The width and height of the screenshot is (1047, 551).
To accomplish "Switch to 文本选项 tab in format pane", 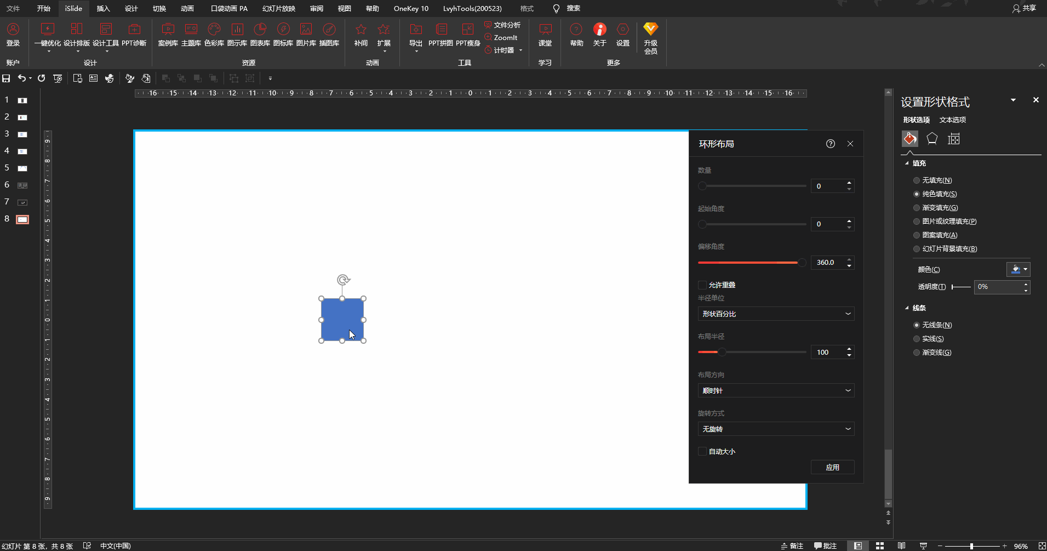I will tap(952, 120).
